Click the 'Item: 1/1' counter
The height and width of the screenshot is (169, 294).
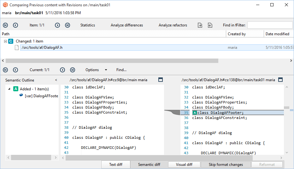coord(37,25)
